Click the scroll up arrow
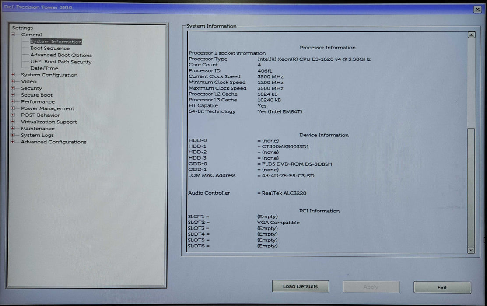The height and width of the screenshot is (306, 487). point(471,35)
